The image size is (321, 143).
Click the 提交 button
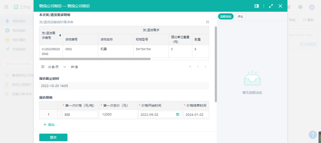click(53, 137)
